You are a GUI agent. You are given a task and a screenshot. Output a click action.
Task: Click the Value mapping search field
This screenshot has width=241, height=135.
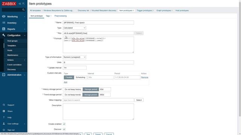click(98, 100)
